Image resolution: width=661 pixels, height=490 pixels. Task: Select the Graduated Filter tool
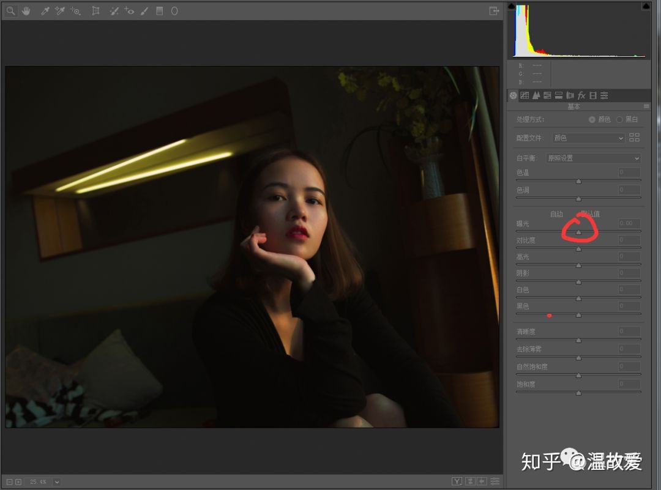(160, 11)
